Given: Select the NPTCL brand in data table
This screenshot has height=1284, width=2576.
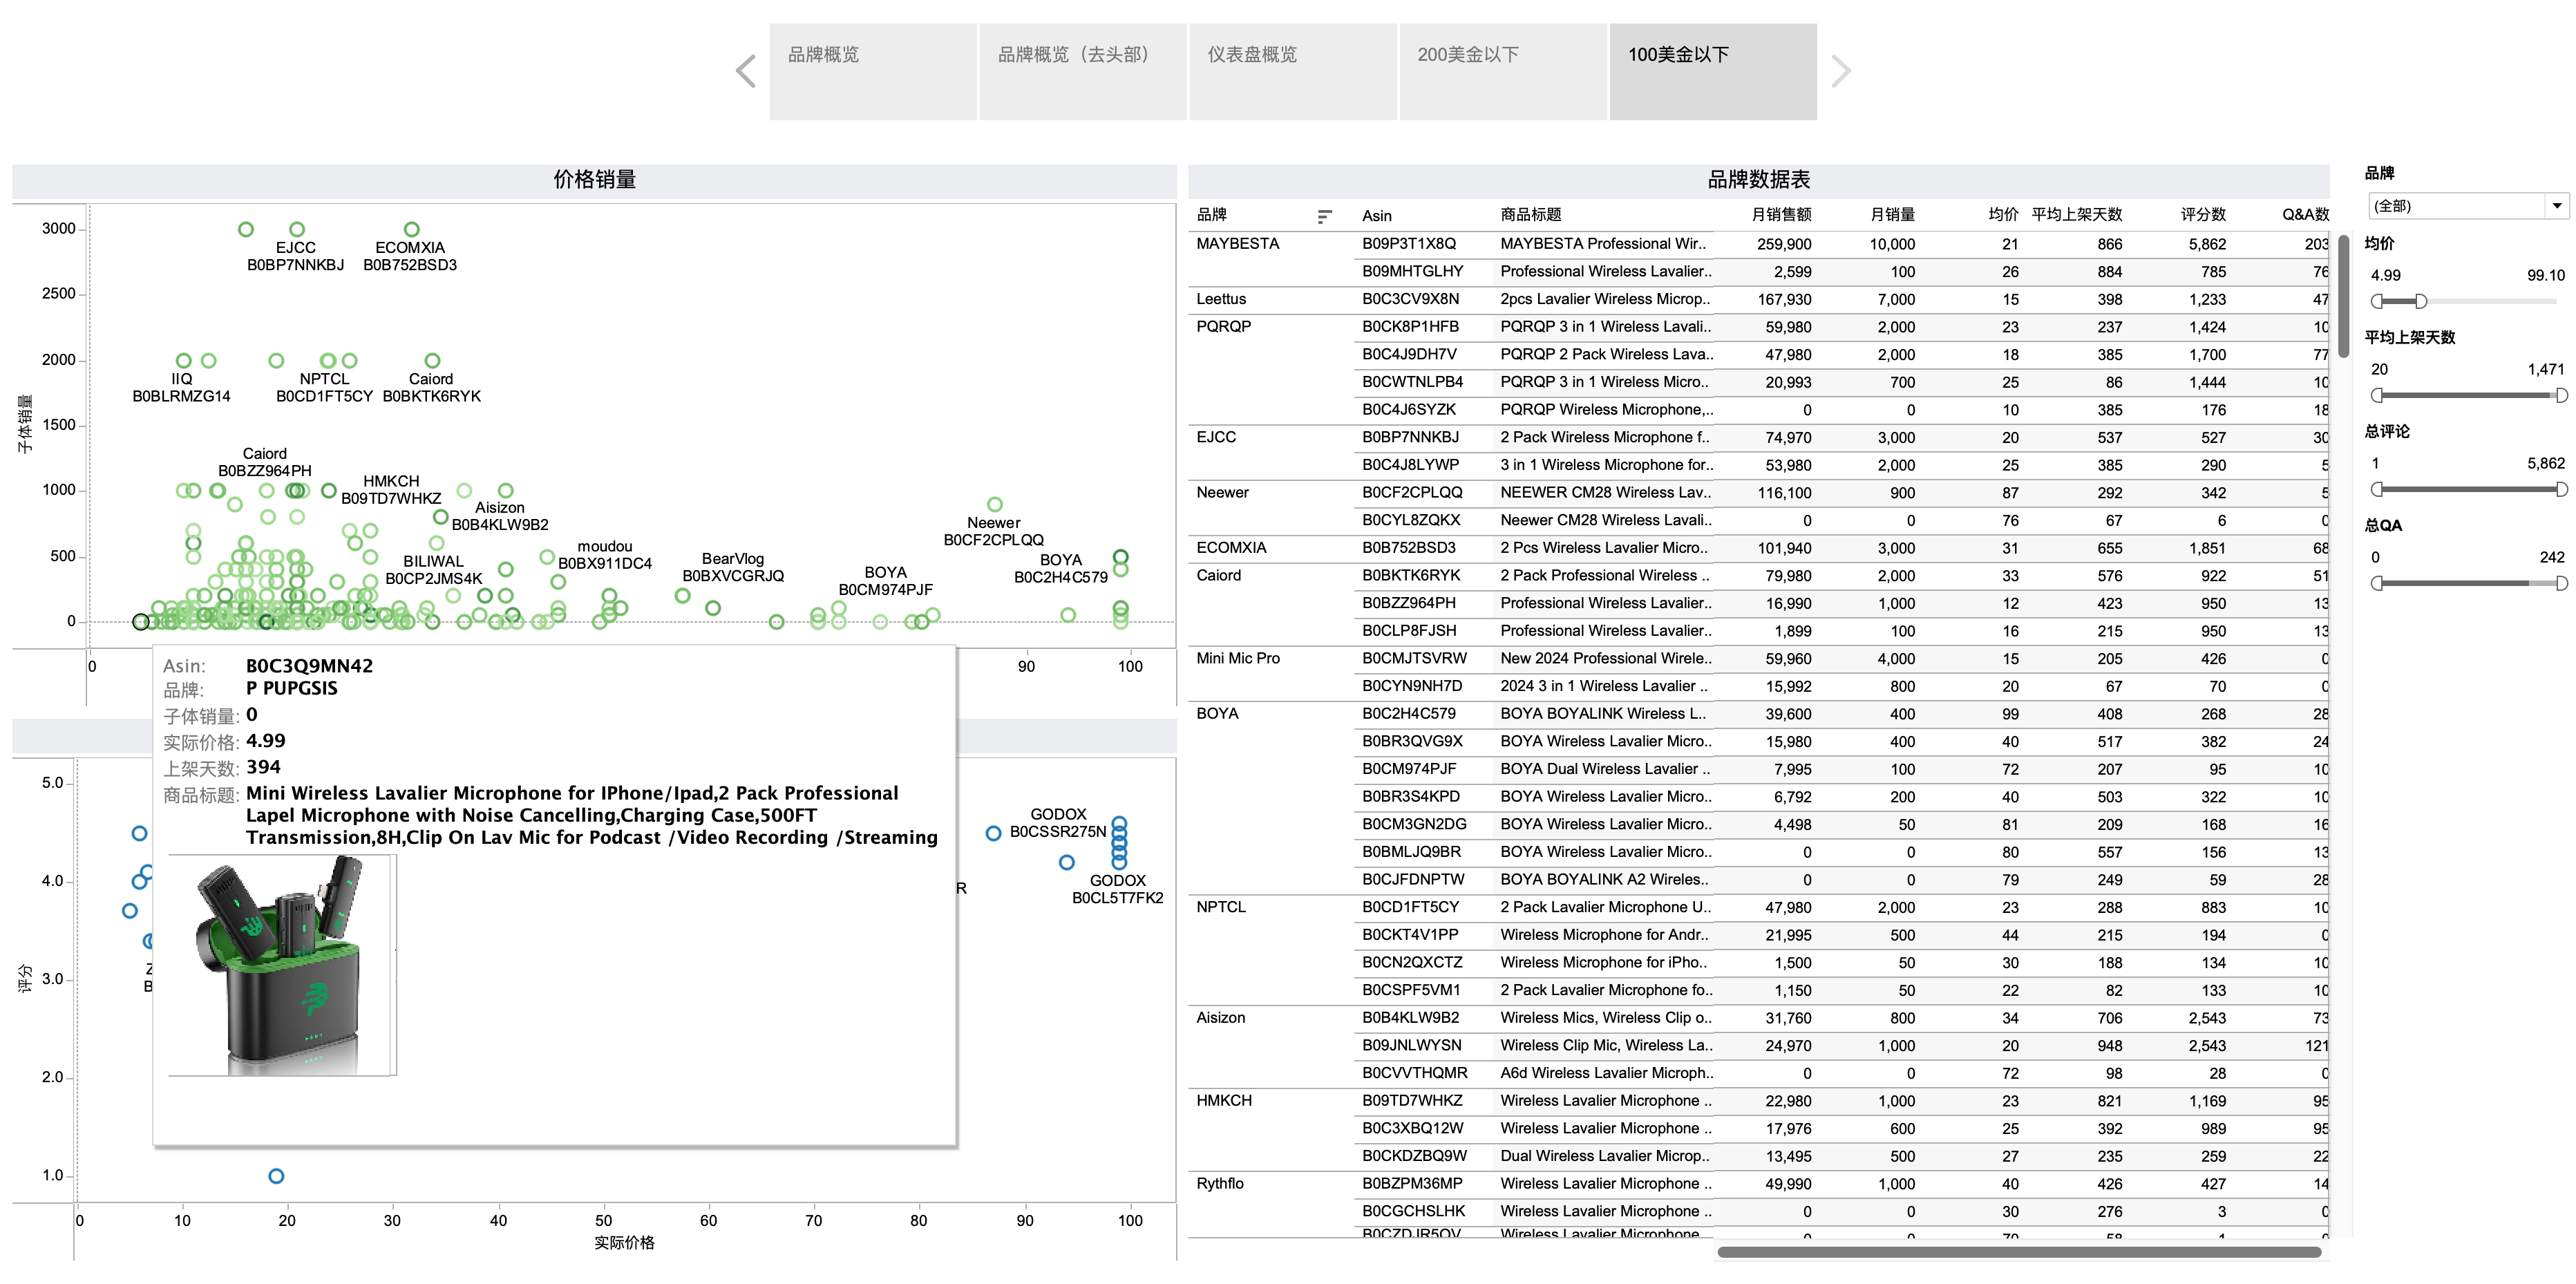Looking at the screenshot, I should coord(1221,907).
